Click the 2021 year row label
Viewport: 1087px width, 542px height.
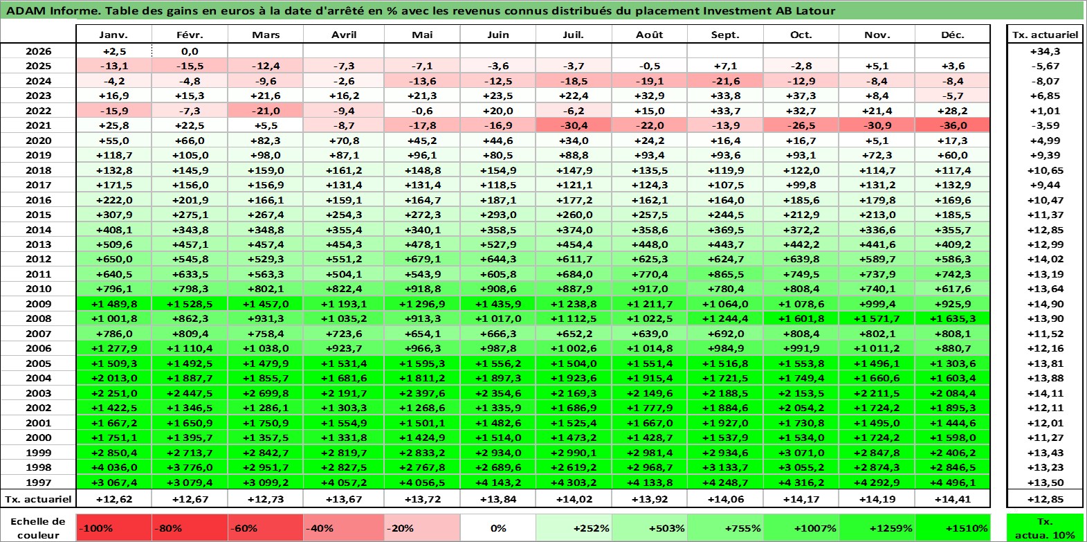[x=39, y=125]
